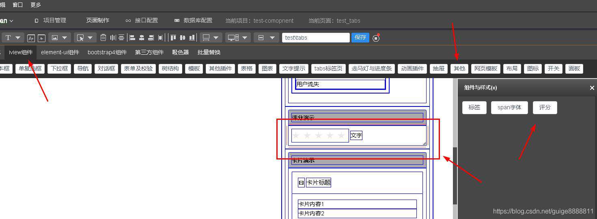
Task: Click the tabs标签页 component button
Action: 329,68
